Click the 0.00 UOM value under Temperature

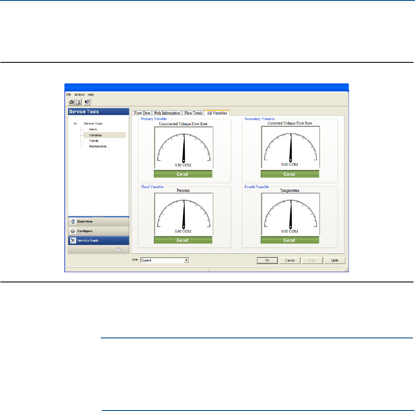click(x=289, y=231)
